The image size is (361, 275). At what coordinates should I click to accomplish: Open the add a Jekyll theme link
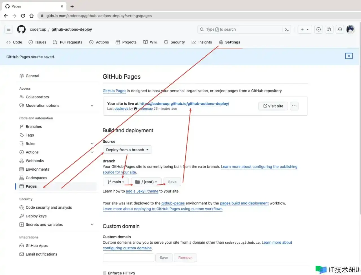pos(142,191)
